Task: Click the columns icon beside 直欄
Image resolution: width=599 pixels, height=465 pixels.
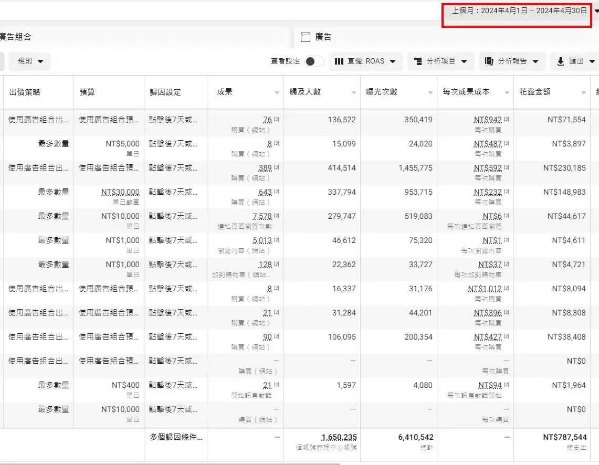Action: pos(339,61)
